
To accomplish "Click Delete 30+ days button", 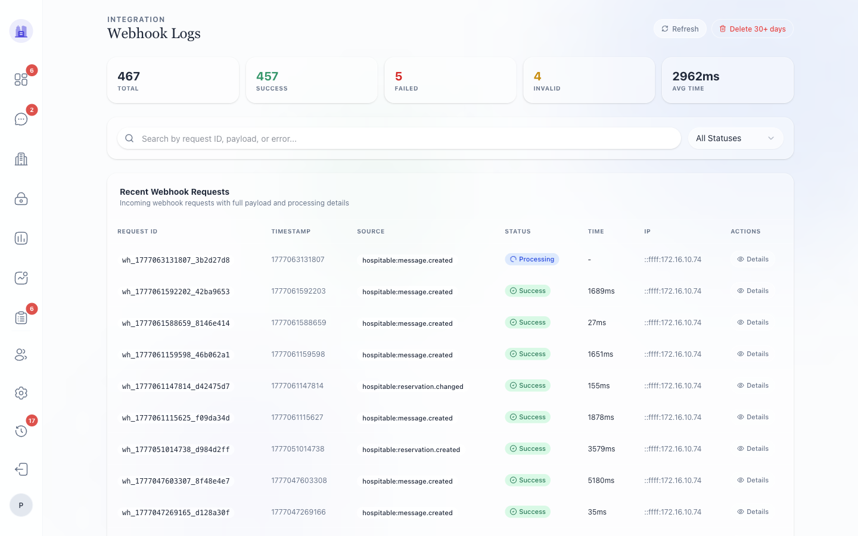I will coord(753,29).
